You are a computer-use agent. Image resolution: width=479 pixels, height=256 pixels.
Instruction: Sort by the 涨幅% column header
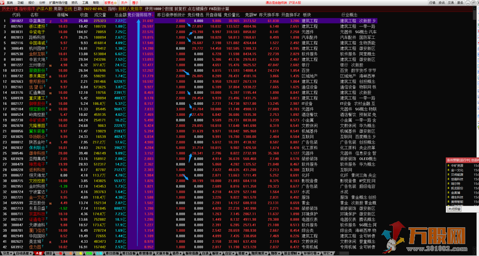63,15
